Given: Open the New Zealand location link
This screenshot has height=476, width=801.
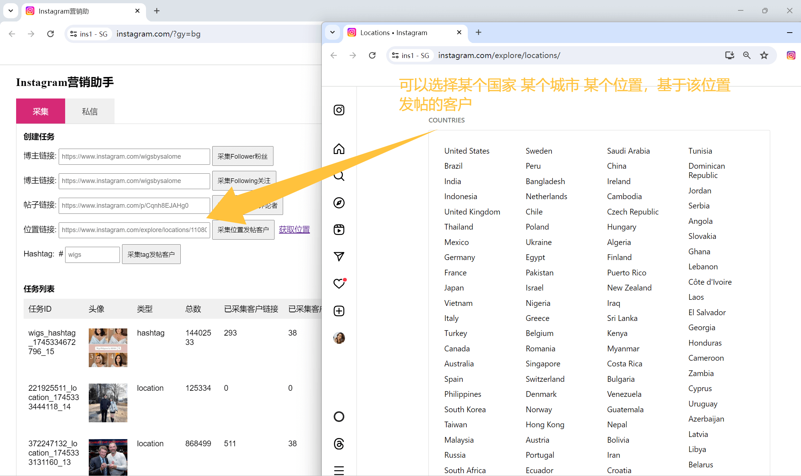Looking at the screenshot, I should pyautogui.click(x=629, y=288).
